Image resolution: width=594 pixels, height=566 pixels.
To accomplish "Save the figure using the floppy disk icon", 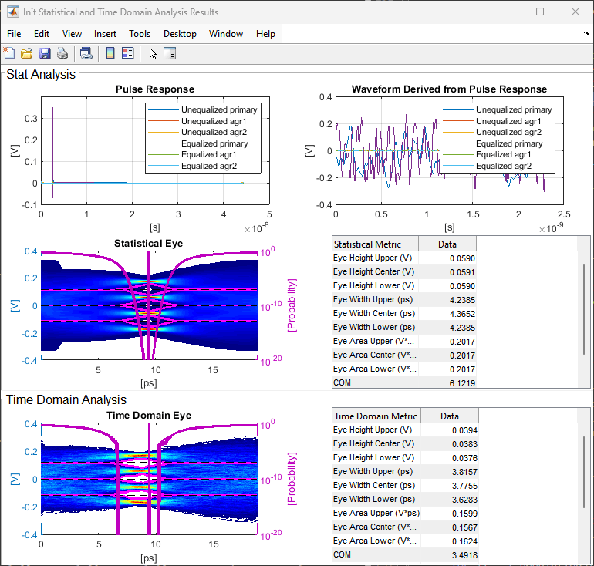I will (x=44, y=53).
